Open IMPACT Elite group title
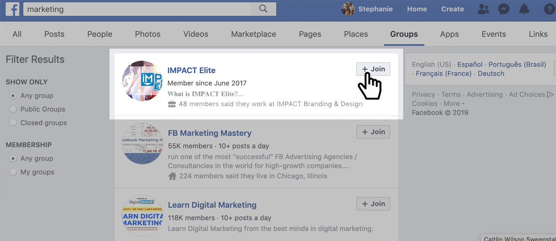The width and height of the screenshot is (556, 241). (191, 70)
